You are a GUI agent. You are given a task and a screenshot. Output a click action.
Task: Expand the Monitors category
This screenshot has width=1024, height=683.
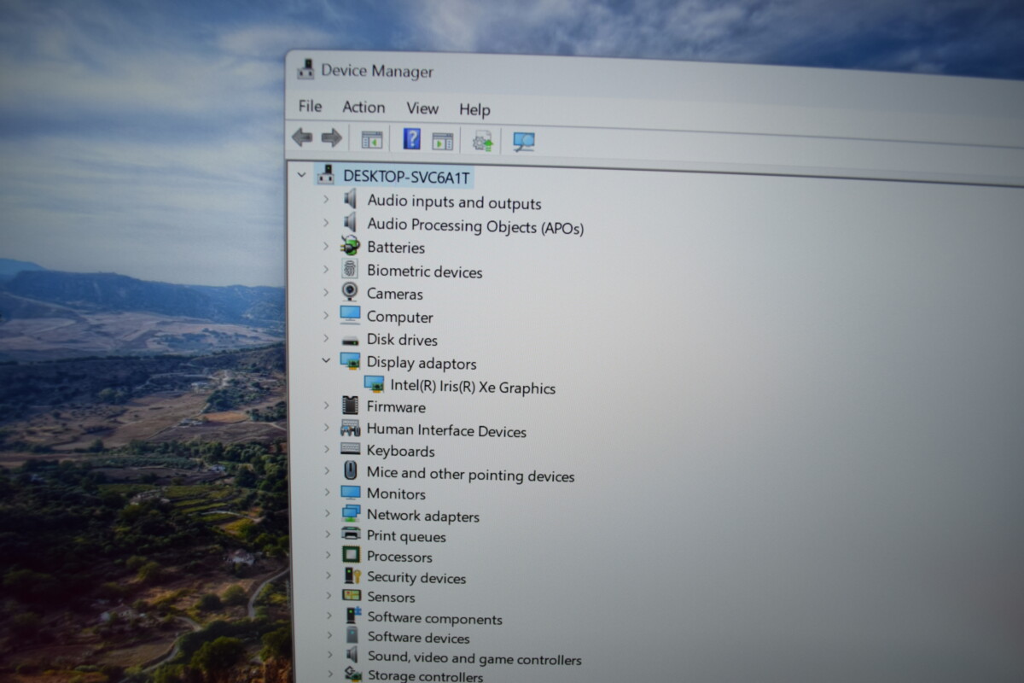(326, 493)
